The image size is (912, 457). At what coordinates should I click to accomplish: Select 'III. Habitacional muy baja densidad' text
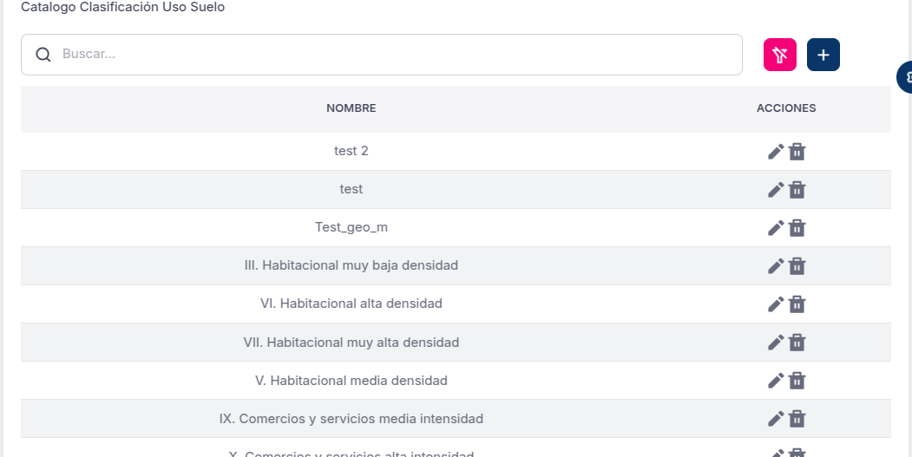pos(351,265)
